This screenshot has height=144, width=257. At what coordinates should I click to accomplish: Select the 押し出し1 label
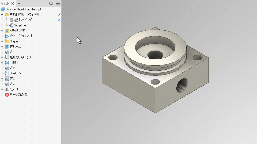tap(16, 46)
